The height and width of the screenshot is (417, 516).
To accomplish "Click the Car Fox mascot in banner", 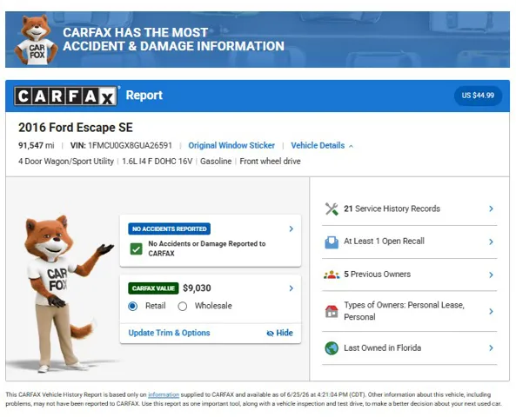I will [36, 40].
